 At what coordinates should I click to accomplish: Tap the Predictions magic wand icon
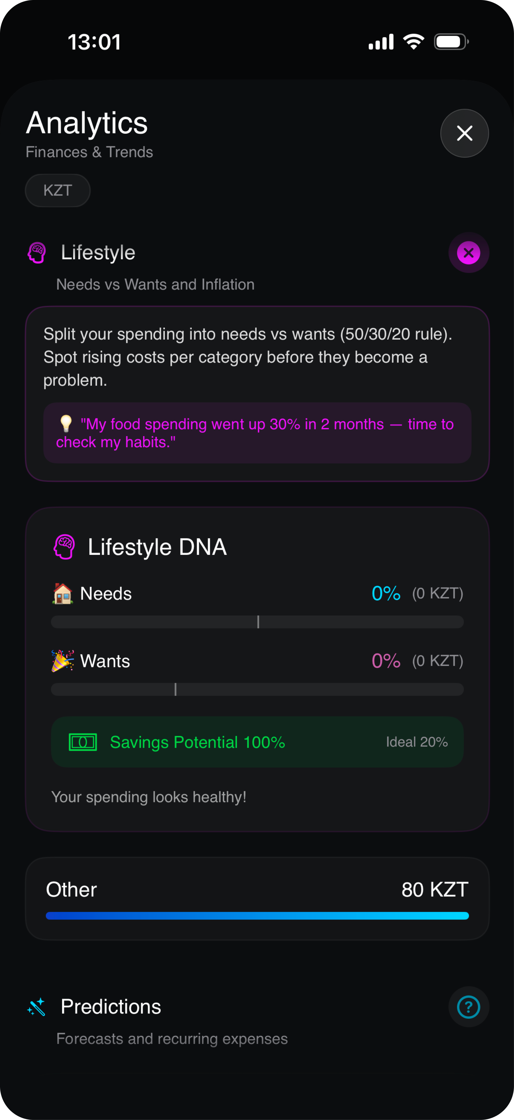coord(37,1006)
